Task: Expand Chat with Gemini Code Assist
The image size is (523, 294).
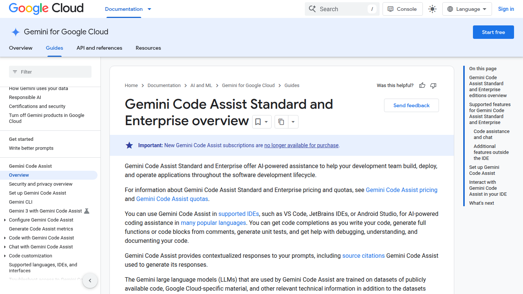Action: click(x=4, y=247)
